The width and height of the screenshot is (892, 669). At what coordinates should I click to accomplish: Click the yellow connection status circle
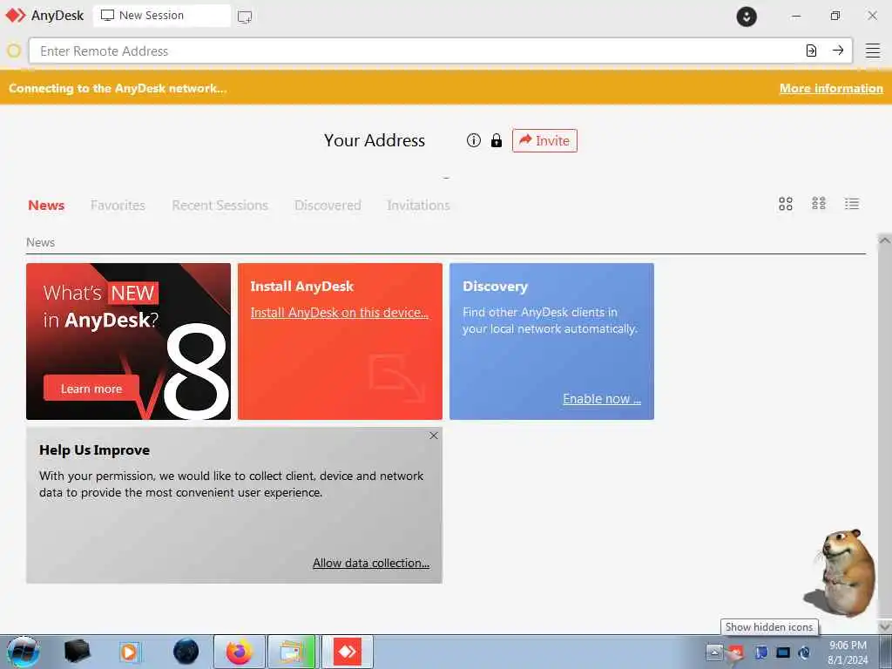[x=14, y=51]
